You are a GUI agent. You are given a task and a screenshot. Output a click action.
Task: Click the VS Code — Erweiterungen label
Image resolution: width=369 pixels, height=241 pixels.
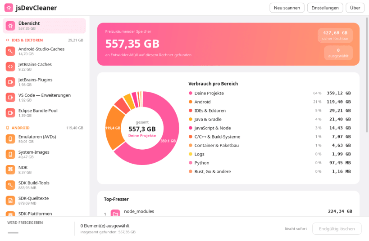point(45,95)
